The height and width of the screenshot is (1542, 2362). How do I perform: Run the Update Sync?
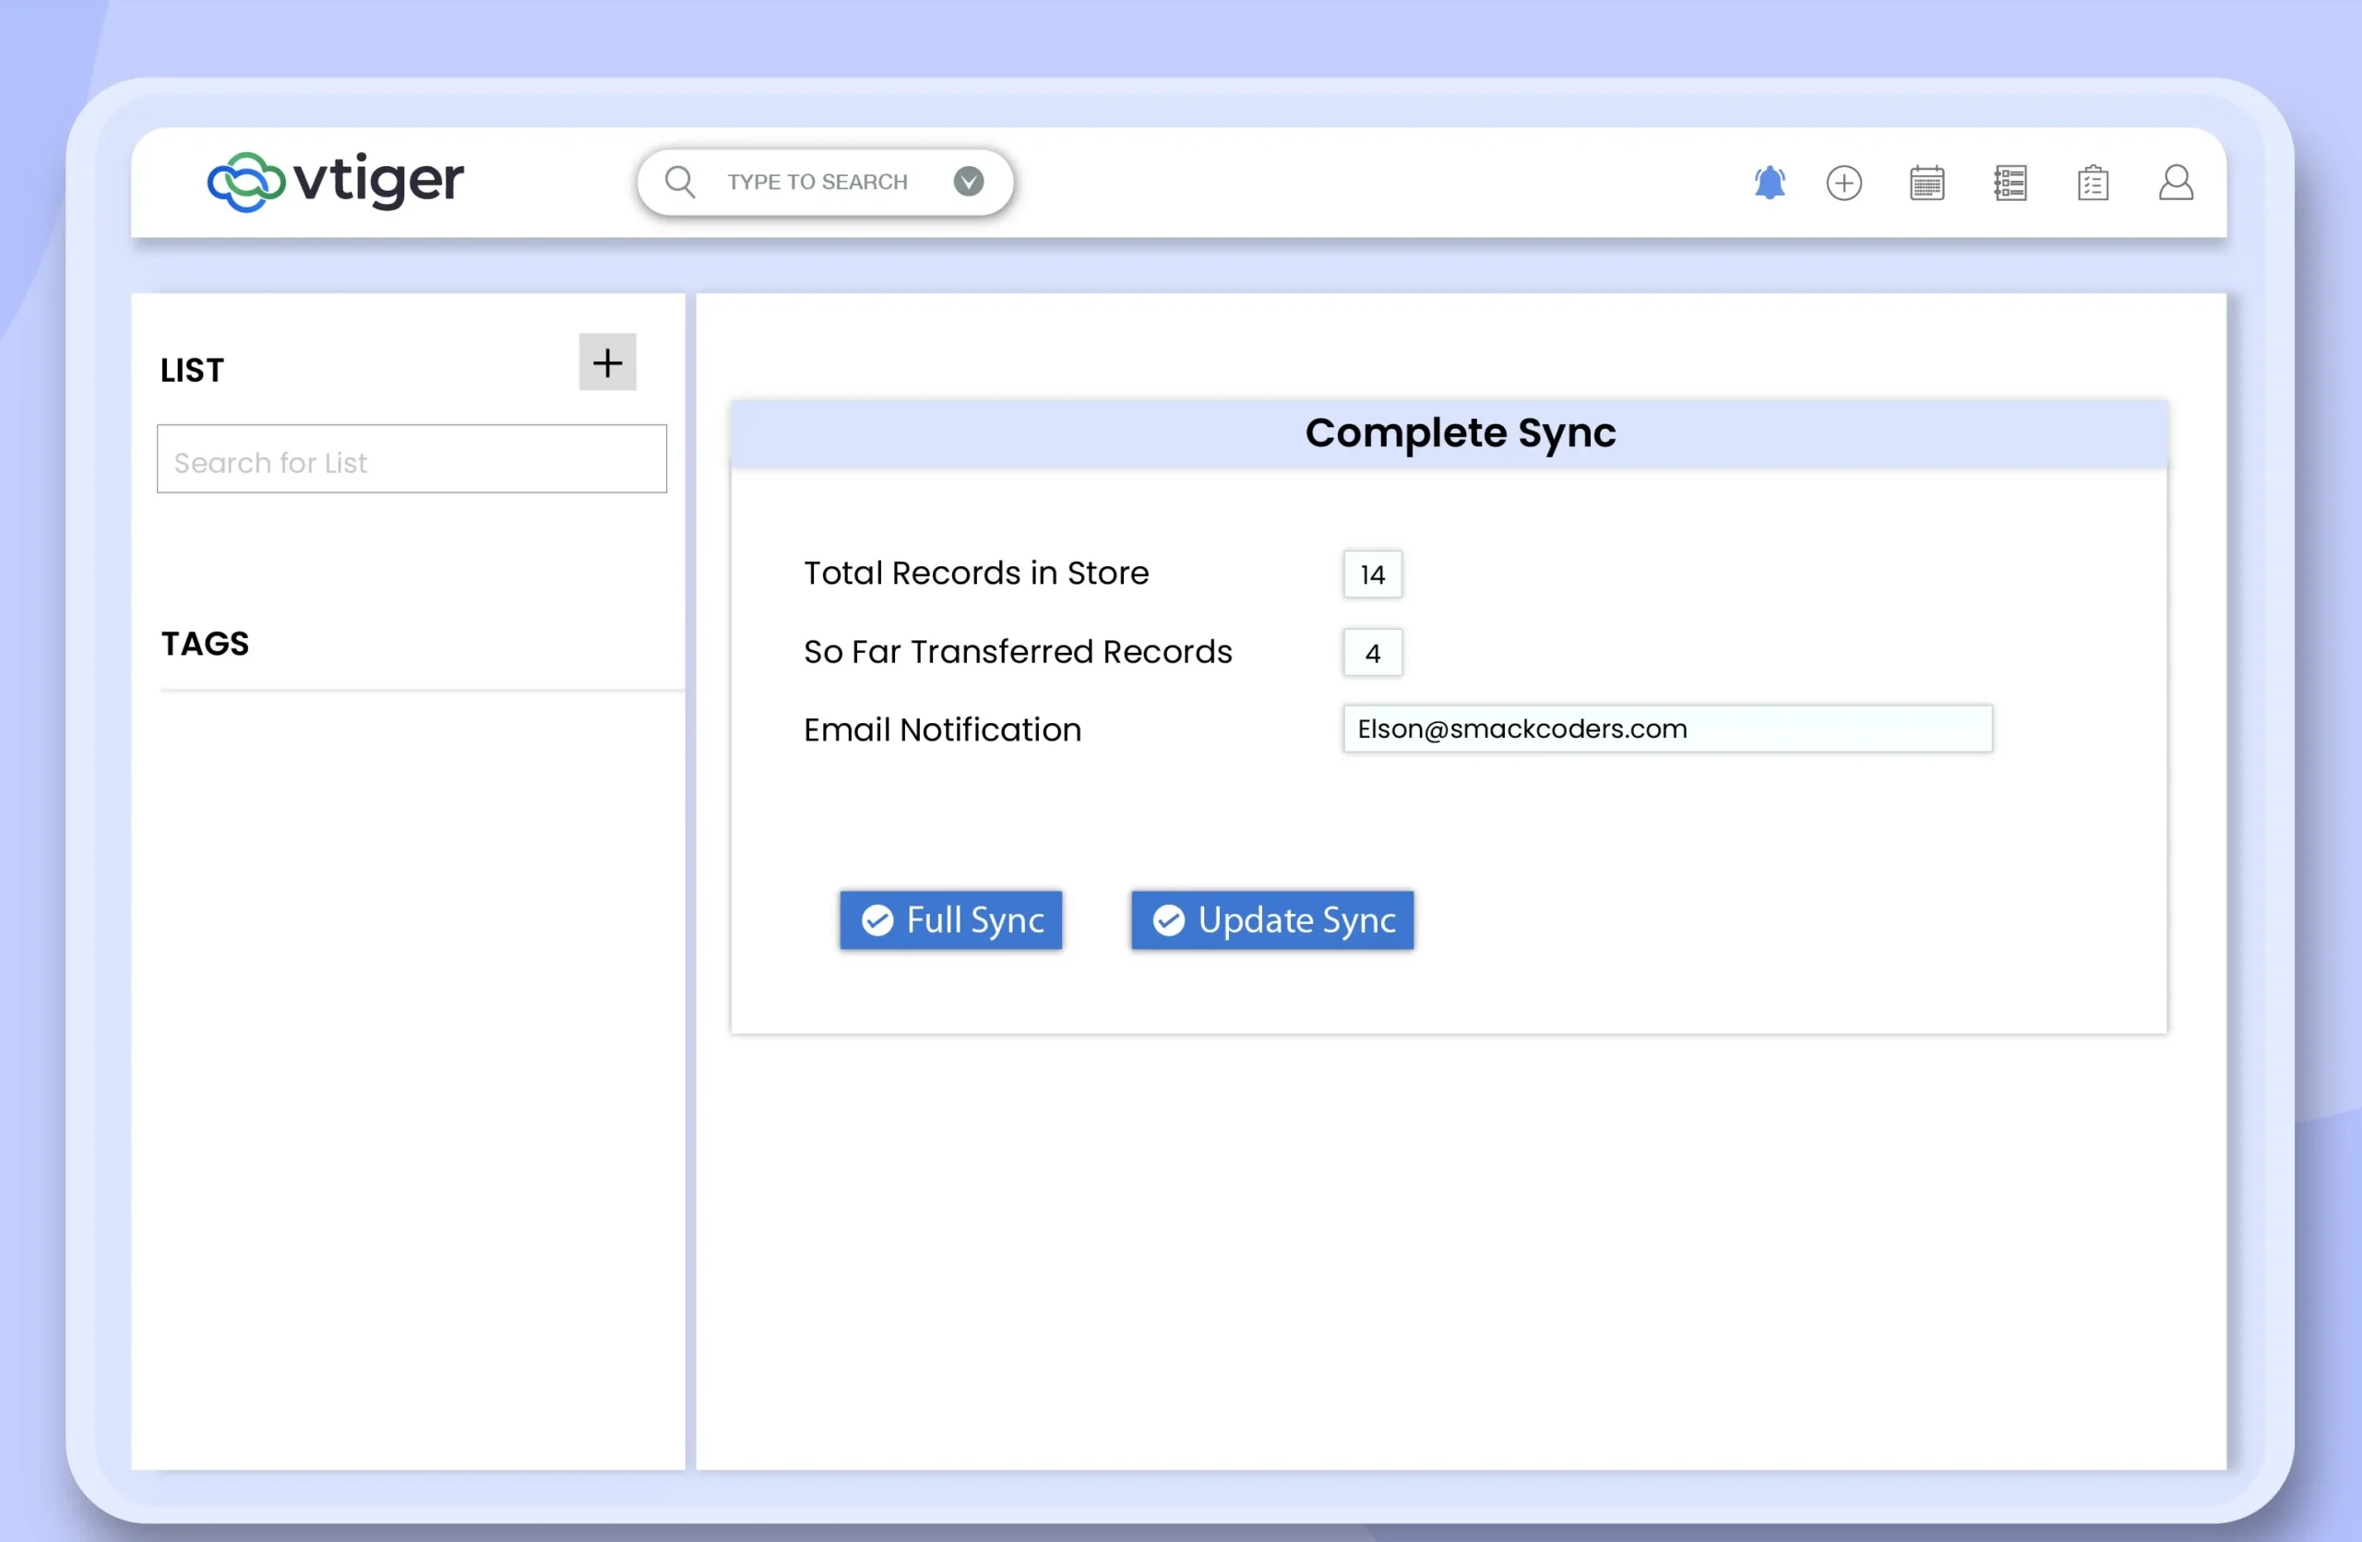1272,920
